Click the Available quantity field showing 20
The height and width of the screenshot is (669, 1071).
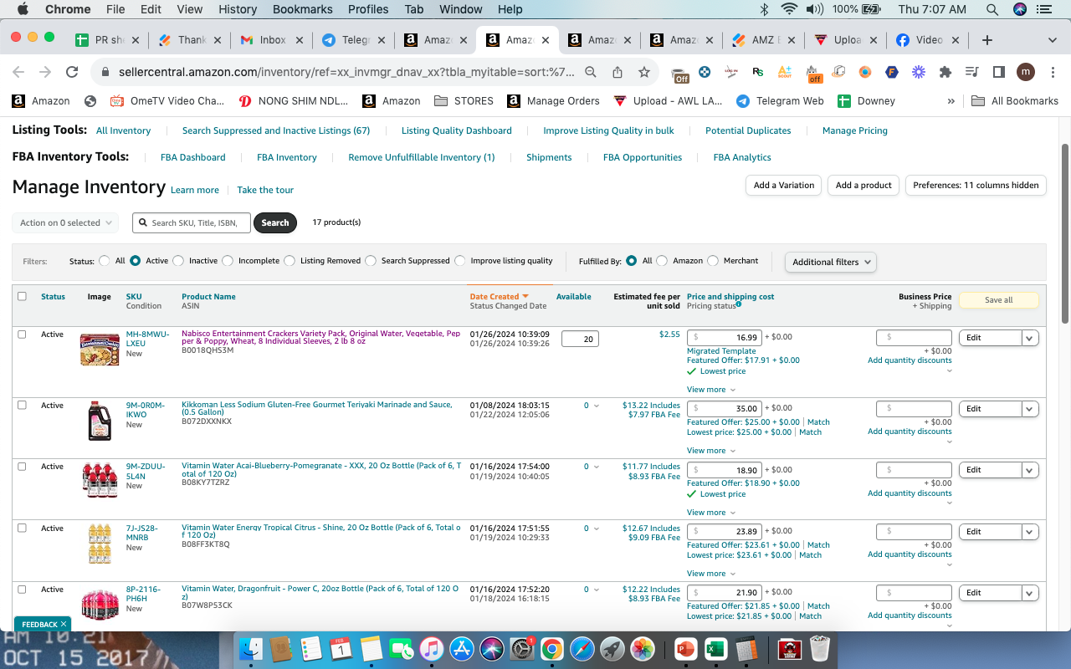coord(580,339)
